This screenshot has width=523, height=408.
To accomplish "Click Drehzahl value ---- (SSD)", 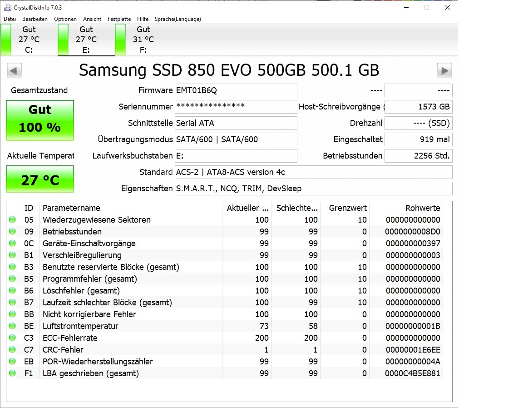I will tap(419, 123).
